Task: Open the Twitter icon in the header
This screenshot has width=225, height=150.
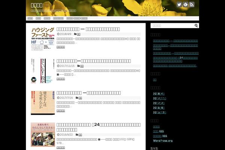Action: (179, 4)
